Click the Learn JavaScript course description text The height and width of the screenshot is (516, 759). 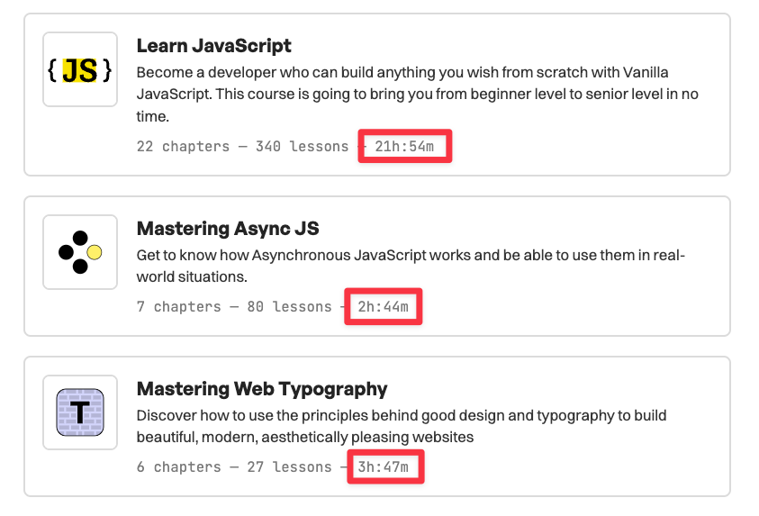(417, 94)
